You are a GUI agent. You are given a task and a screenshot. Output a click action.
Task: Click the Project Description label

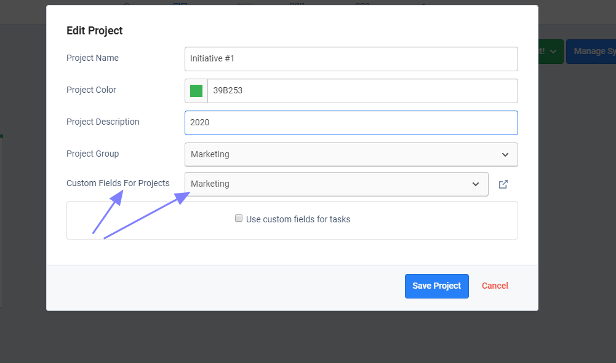click(103, 122)
